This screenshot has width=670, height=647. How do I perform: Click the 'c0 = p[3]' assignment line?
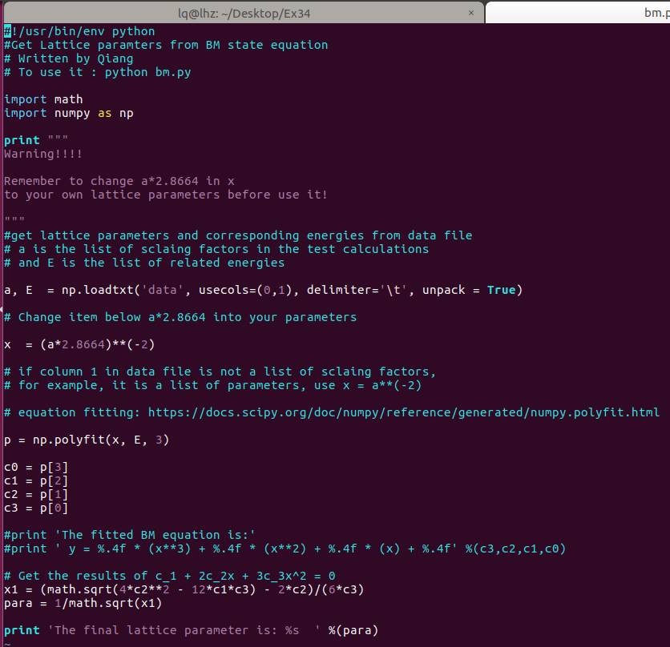36,467
